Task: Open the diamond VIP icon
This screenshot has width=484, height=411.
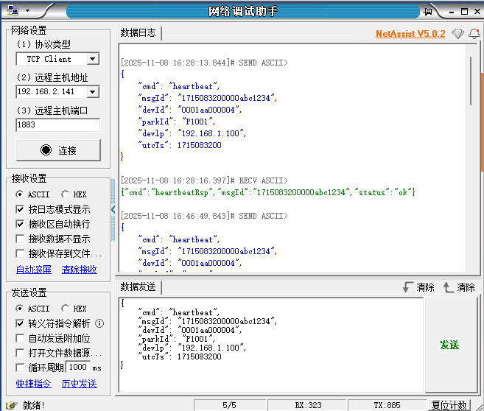Action: [457, 33]
